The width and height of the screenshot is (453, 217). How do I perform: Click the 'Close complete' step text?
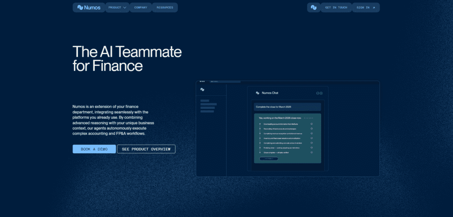point(275,152)
